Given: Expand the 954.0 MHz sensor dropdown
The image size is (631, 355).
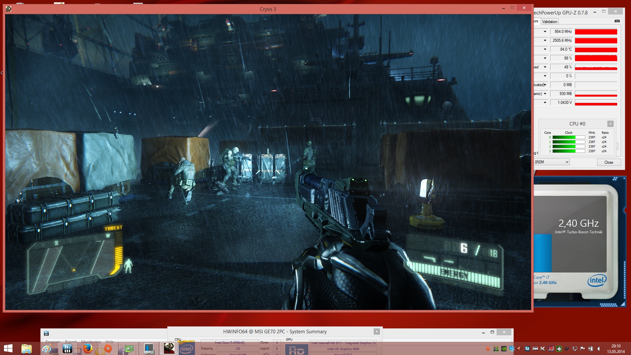Looking at the screenshot, I should click(x=545, y=32).
